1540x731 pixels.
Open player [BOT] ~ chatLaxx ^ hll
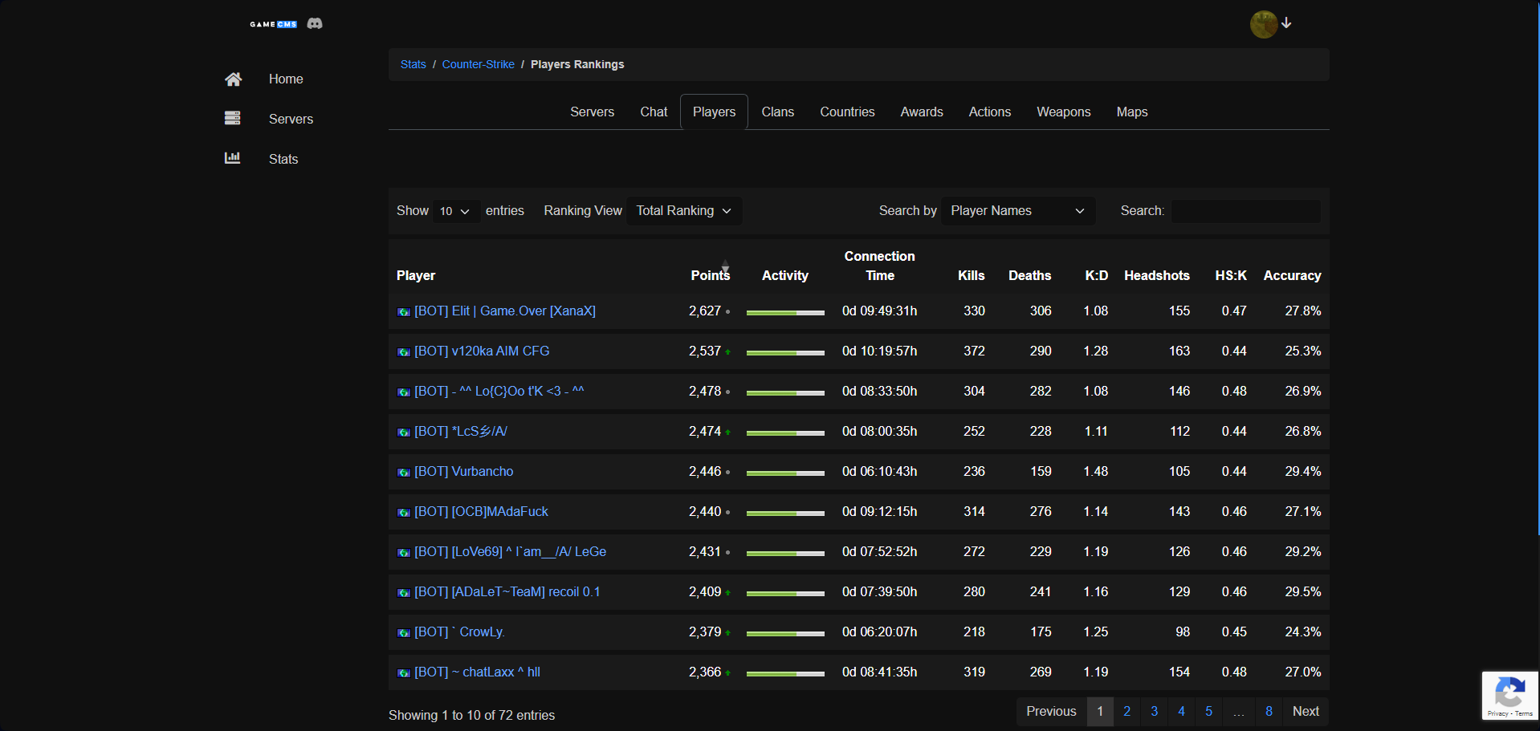(x=477, y=672)
